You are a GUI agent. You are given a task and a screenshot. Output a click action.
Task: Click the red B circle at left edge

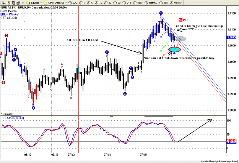pyautogui.click(x=3, y=82)
